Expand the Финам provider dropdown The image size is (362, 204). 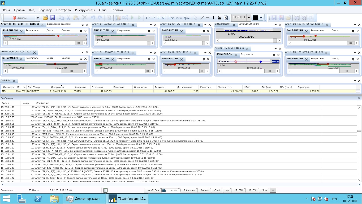point(38,18)
